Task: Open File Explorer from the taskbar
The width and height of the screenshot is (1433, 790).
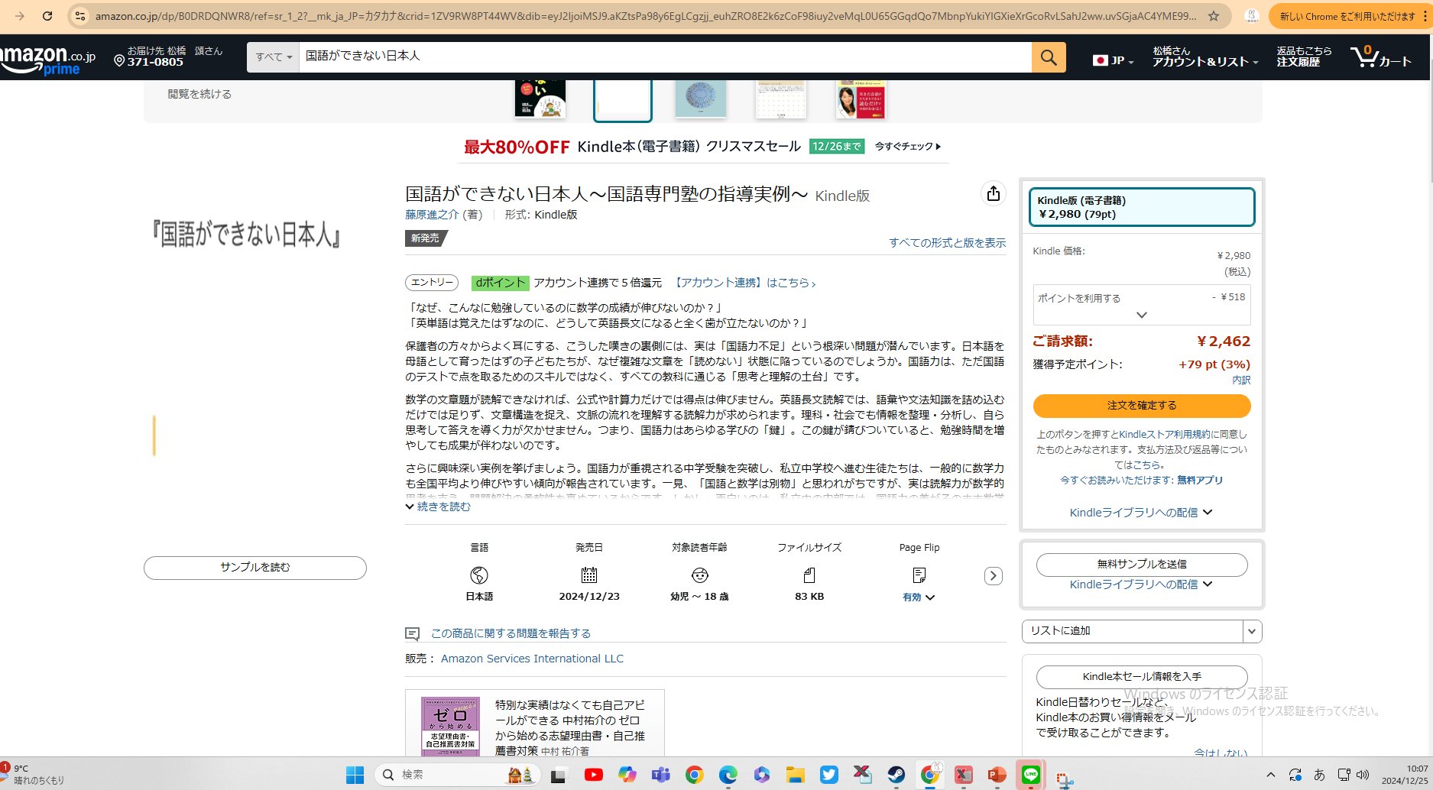Action: pos(795,775)
